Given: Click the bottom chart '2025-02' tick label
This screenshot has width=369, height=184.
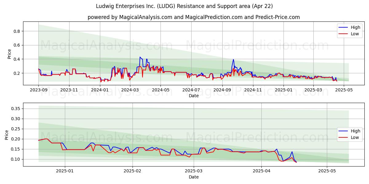Looking at the screenshot, I should pyautogui.click(x=133, y=171).
